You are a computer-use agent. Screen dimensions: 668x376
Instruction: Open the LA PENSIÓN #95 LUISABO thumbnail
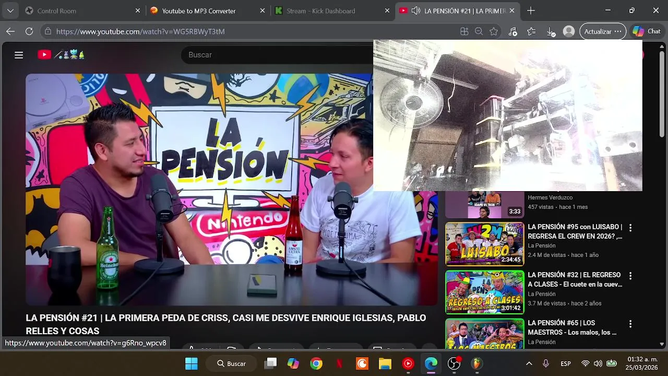tap(484, 244)
